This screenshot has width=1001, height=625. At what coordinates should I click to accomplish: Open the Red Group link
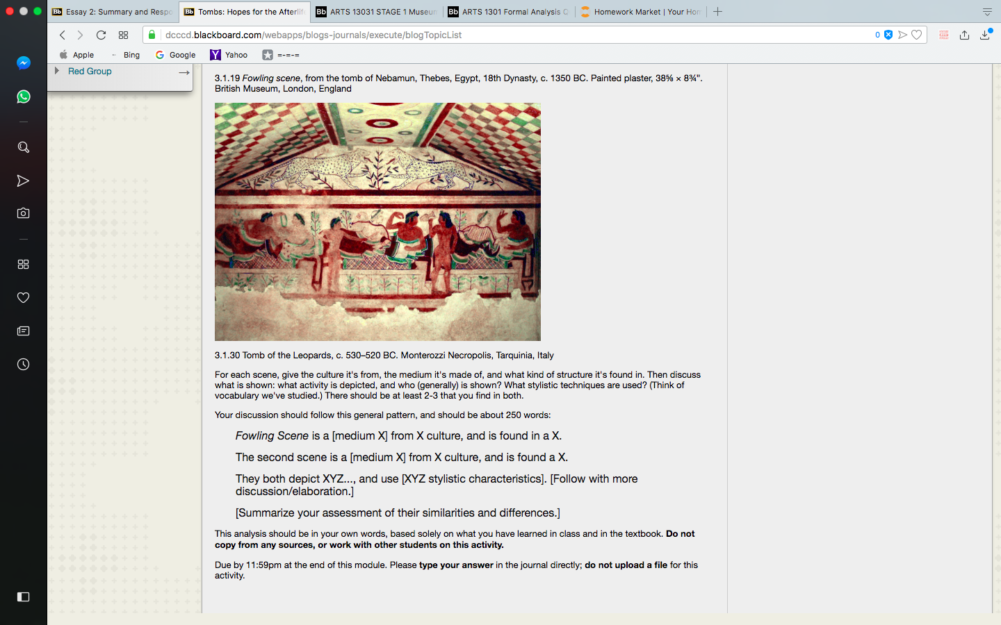coord(90,72)
